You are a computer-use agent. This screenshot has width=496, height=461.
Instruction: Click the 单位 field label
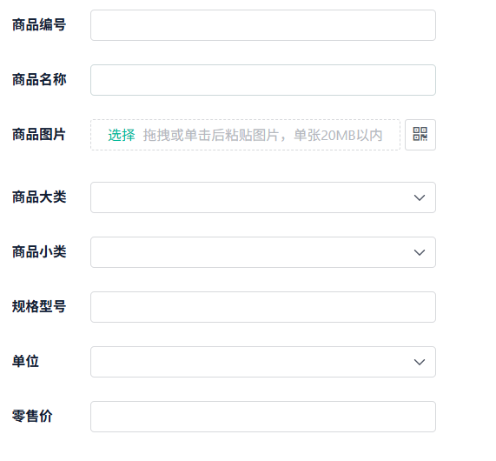click(x=25, y=361)
